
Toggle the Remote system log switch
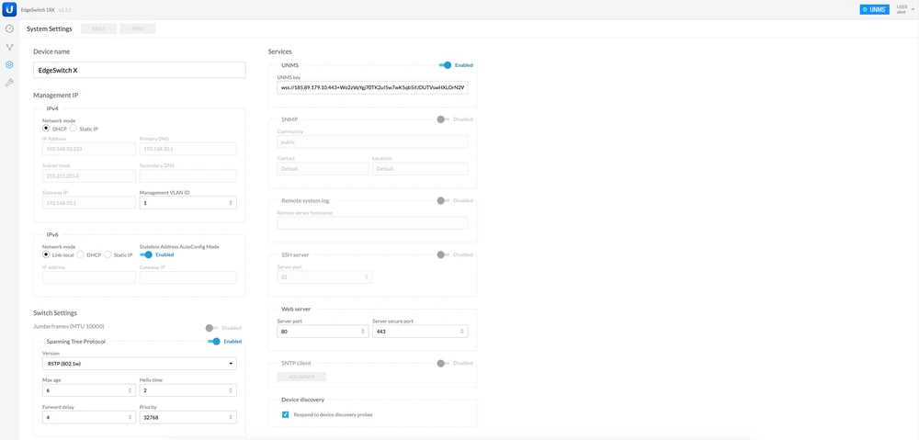click(444, 200)
